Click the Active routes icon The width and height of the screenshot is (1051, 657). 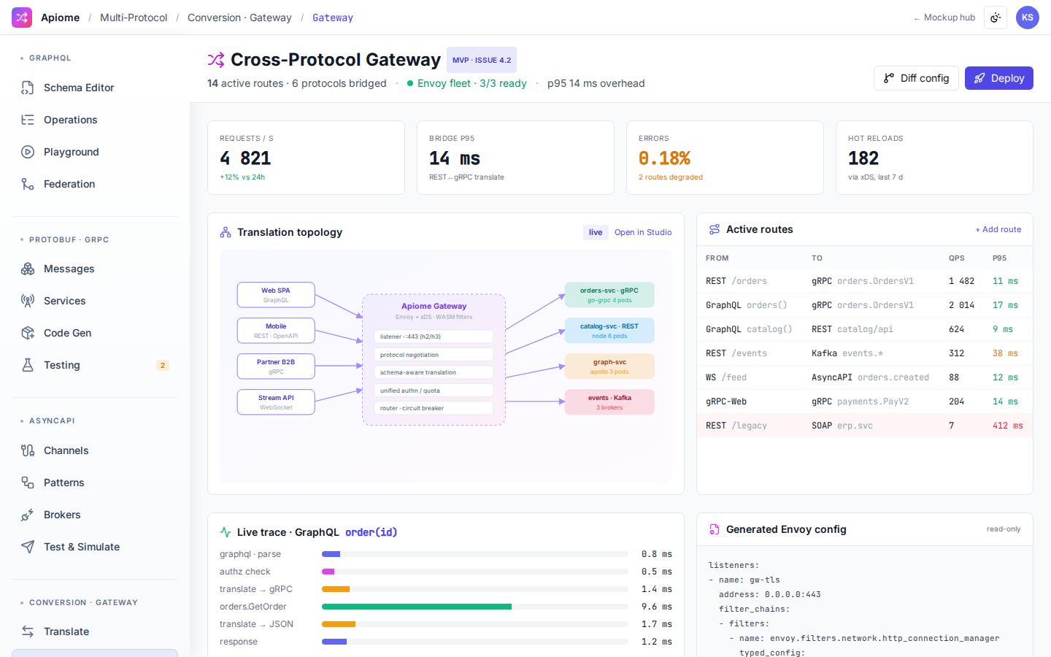point(715,229)
